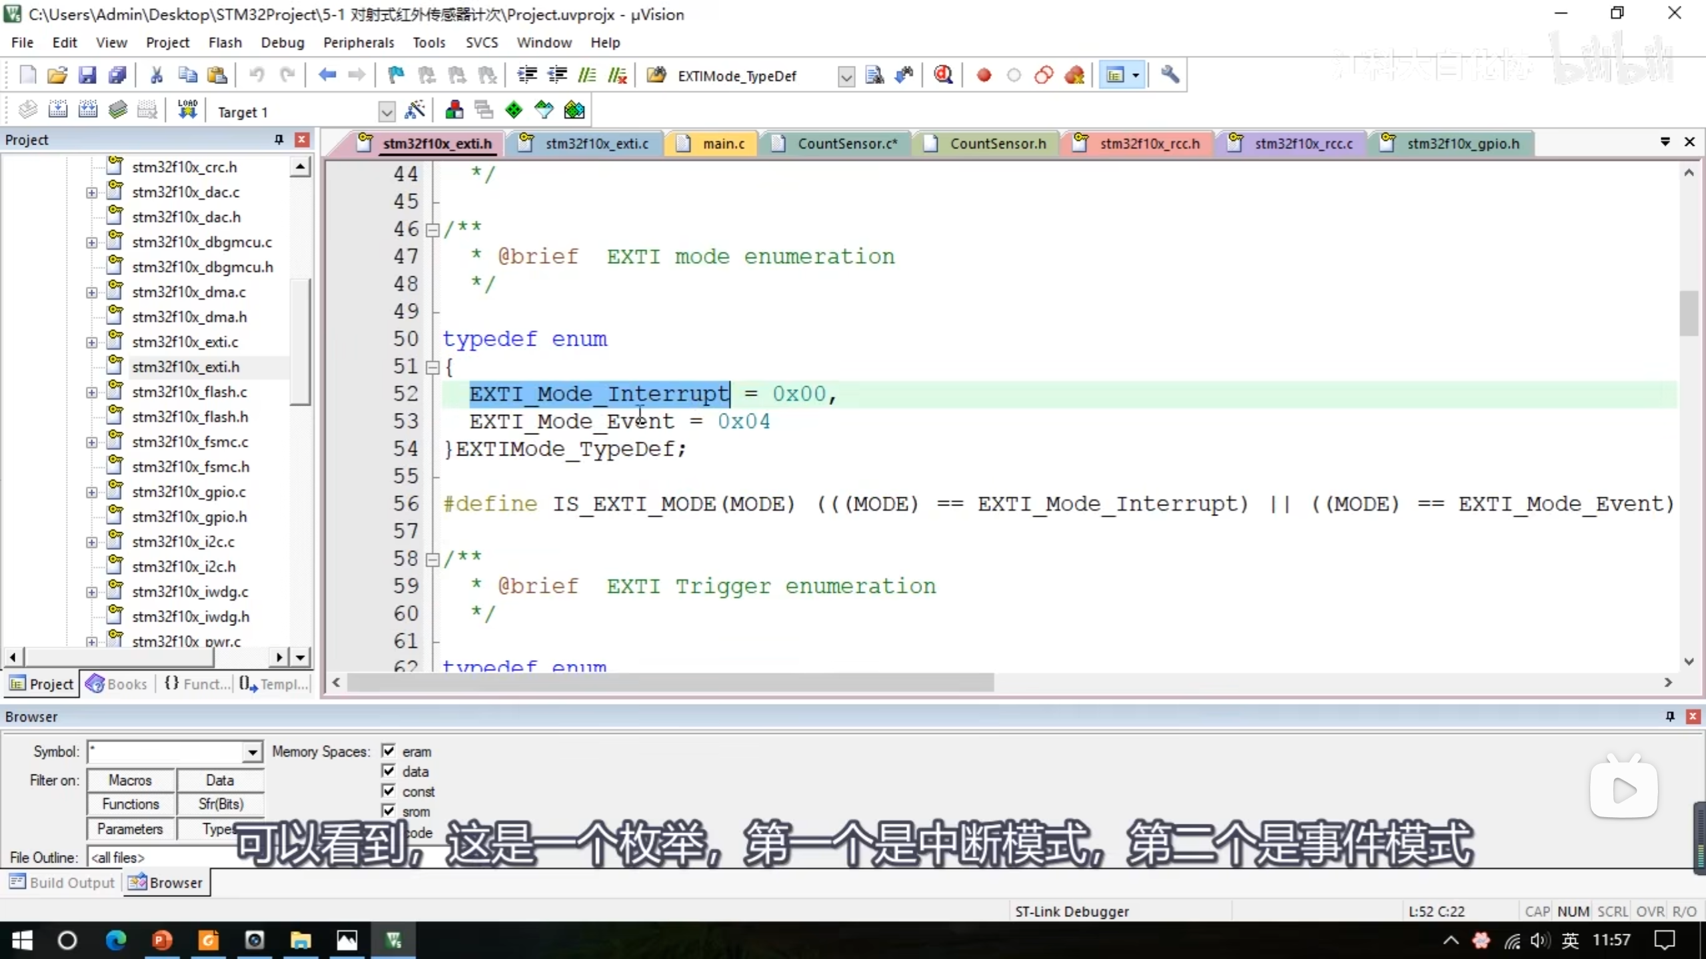Open the Target 1 dropdown
Viewport: 1706px width, 959px height.
pyautogui.click(x=386, y=112)
